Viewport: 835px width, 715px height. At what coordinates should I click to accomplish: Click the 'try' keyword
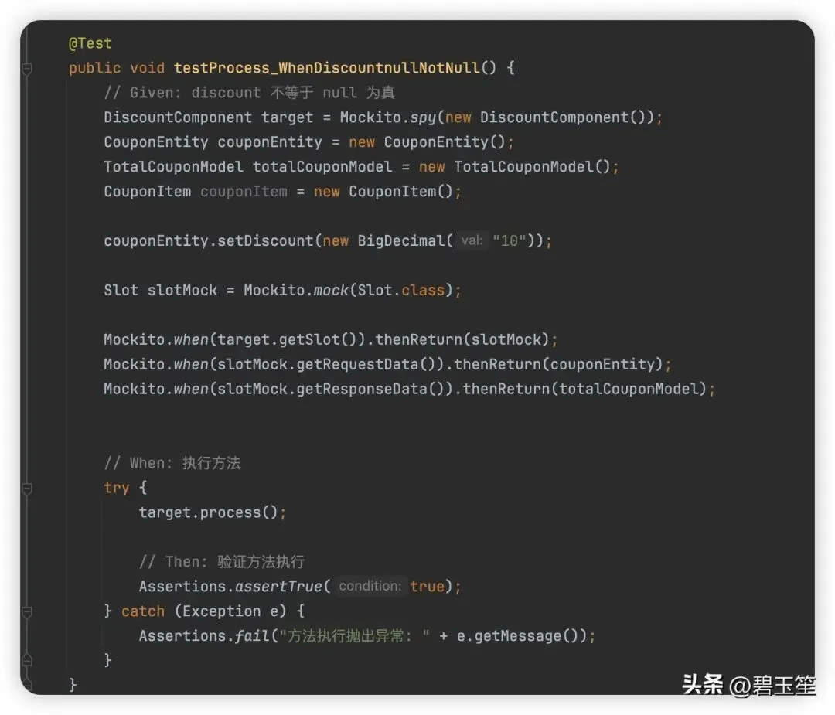click(x=116, y=488)
